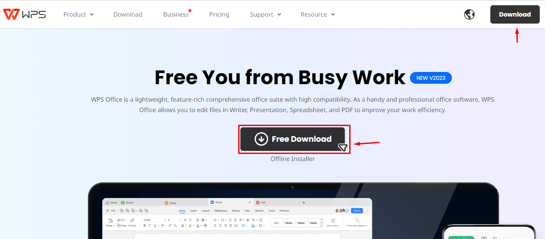Screen dimensions: 545x239
Task: Select the Home tab with house icon
Action: pyautogui.click(x=111, y=203)
